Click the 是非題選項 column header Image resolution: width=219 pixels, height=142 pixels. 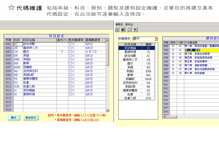[x=76, y=40]
